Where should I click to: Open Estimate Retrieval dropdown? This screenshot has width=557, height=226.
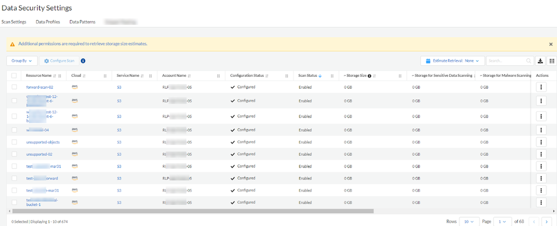(452, 61)
